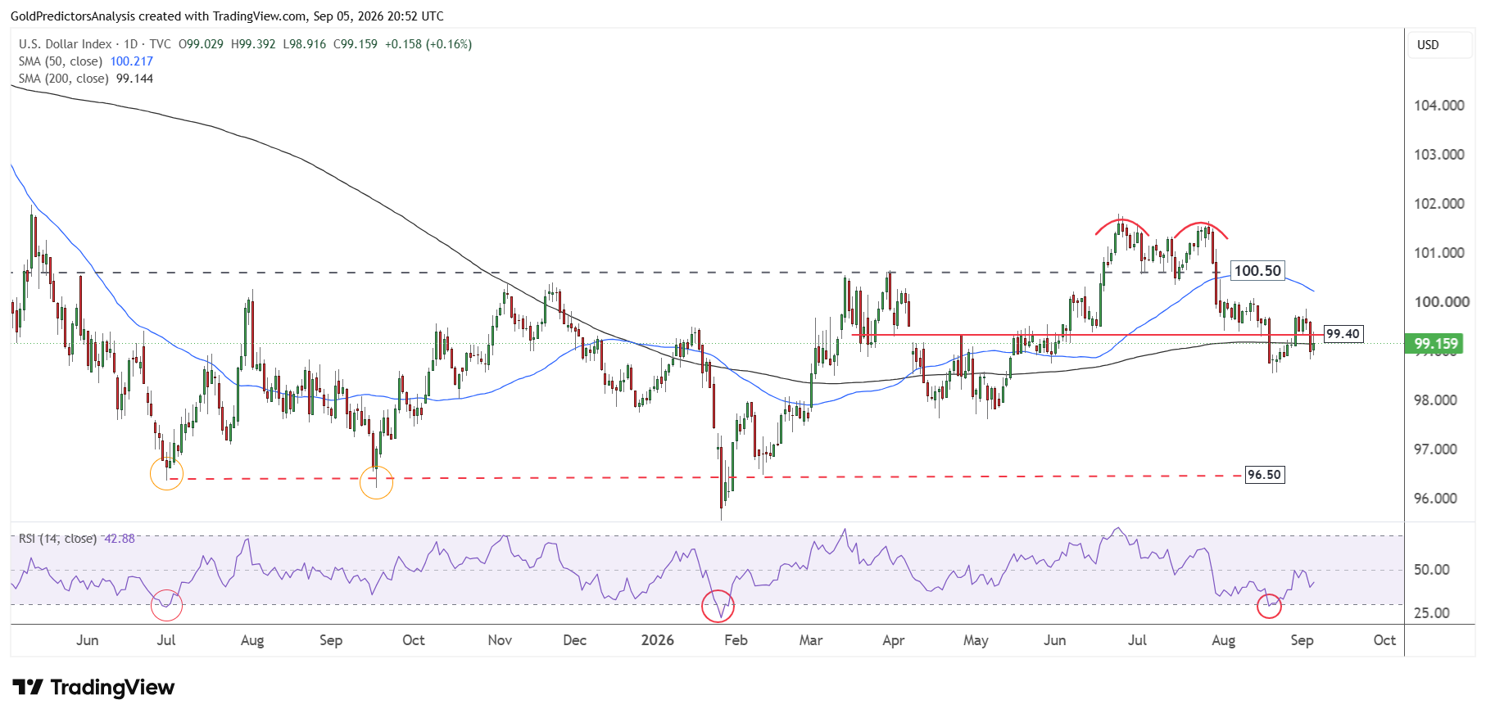Open the USD currency selector
Screen dimensions: 1486x718
tap(1439, 45)
